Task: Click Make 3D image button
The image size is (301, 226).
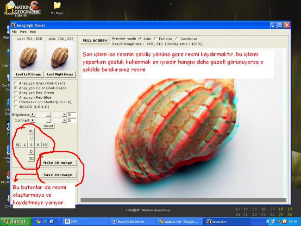Action: click(58, 163)
